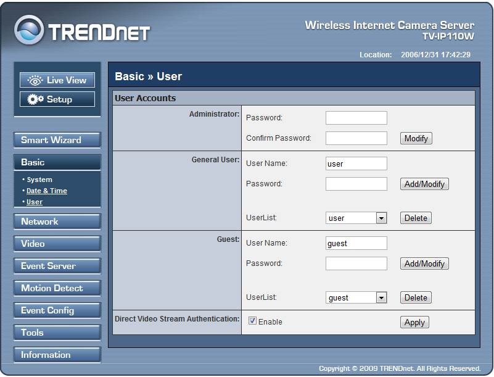Open the Date & Time link
Viewport: 494px width, 377px height.
click(x=47, y=191)
